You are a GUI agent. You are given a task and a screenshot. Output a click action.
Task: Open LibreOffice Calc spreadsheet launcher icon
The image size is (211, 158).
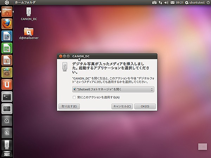[7, 48]
